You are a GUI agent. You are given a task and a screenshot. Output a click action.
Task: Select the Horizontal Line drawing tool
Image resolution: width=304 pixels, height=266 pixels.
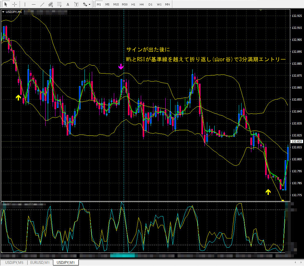click(34, 4)
